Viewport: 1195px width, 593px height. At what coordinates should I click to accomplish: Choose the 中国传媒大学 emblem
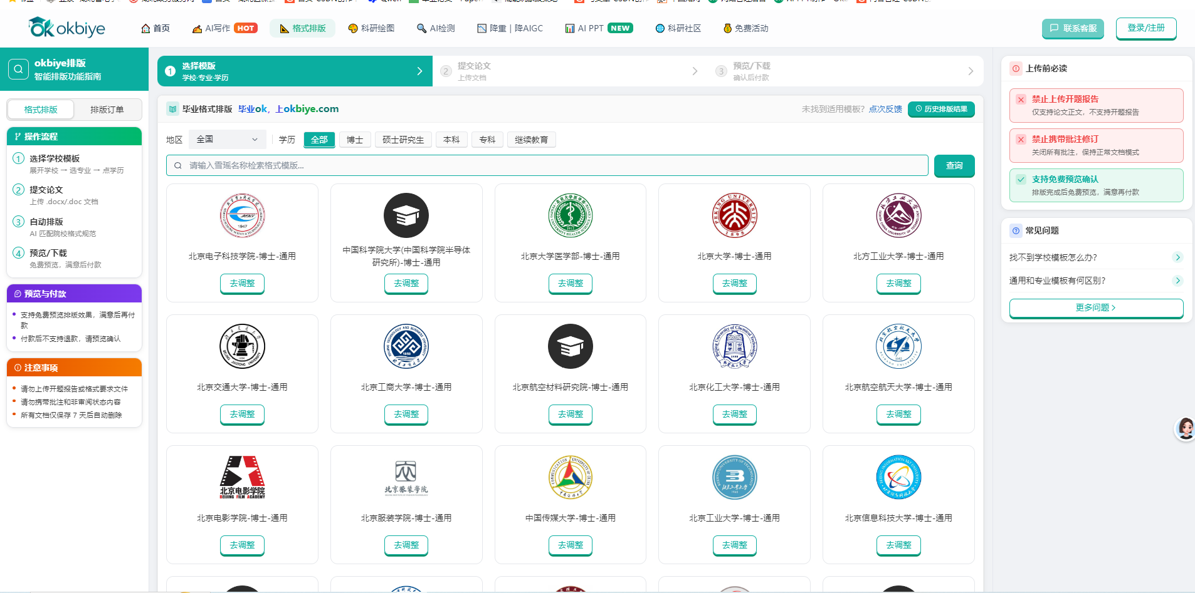pos(571,477)
